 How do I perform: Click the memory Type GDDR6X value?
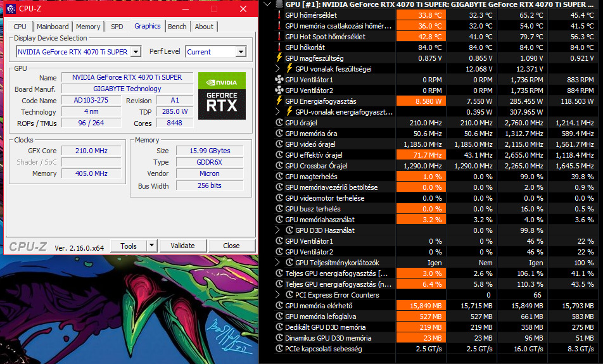coord(210,162)
